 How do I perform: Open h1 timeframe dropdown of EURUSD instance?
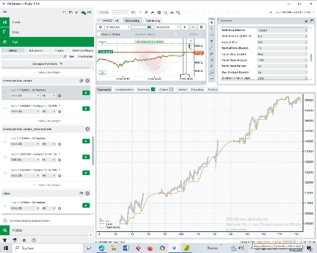tap(48, 160)
